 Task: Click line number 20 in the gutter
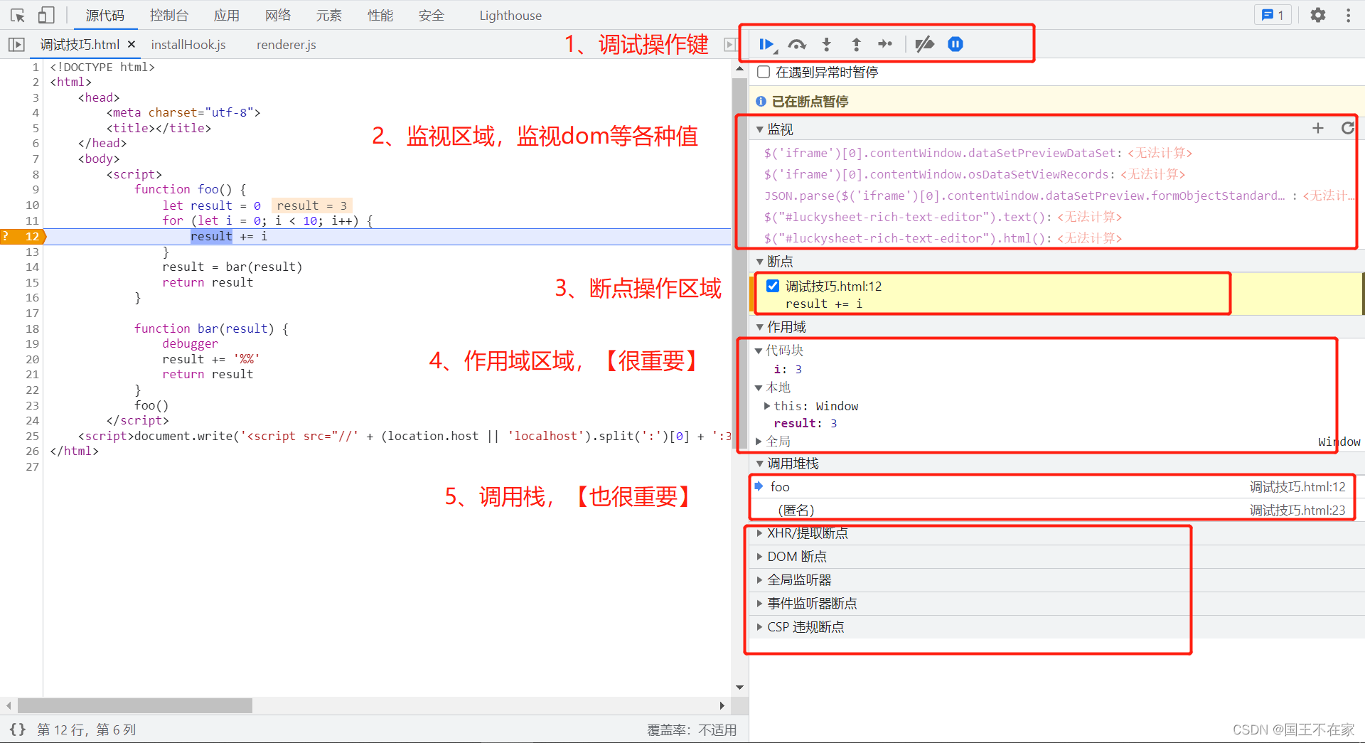pos(32,359)
